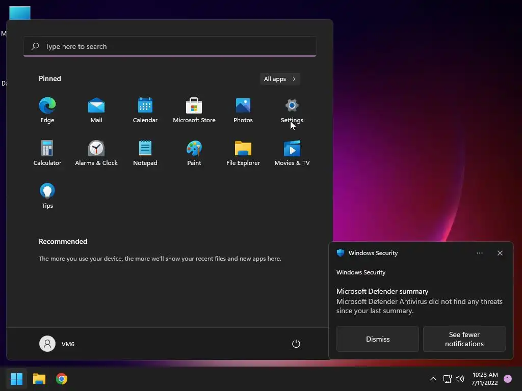Viewport: 522px width, 391px height.
Task: Expand the All apps list
Action: [x=280, y=79]
